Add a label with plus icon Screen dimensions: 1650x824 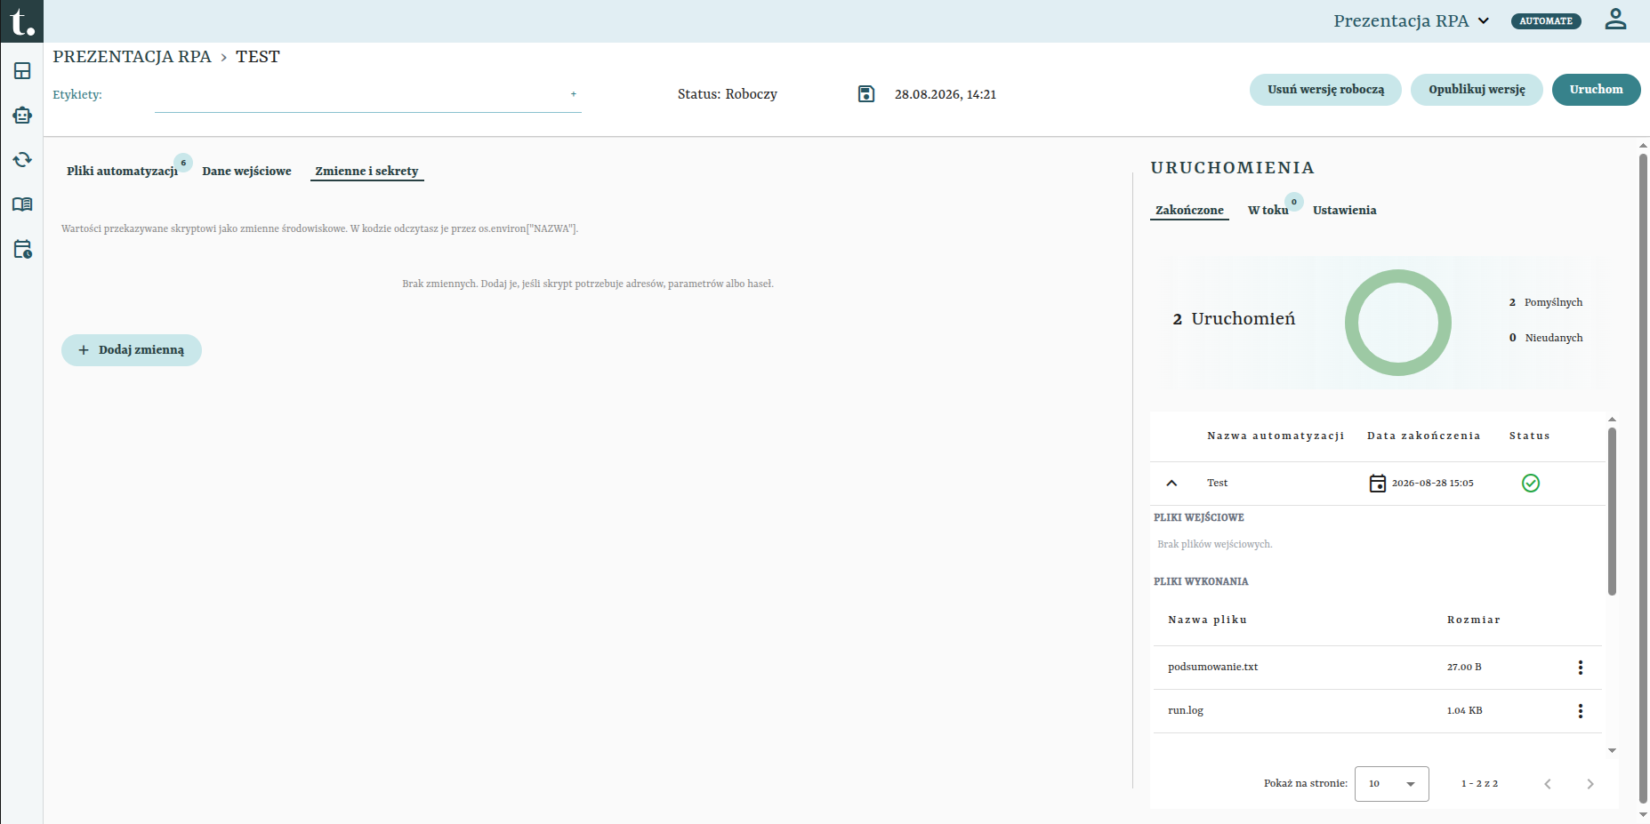pyautogui.click(x=574, y=93)
